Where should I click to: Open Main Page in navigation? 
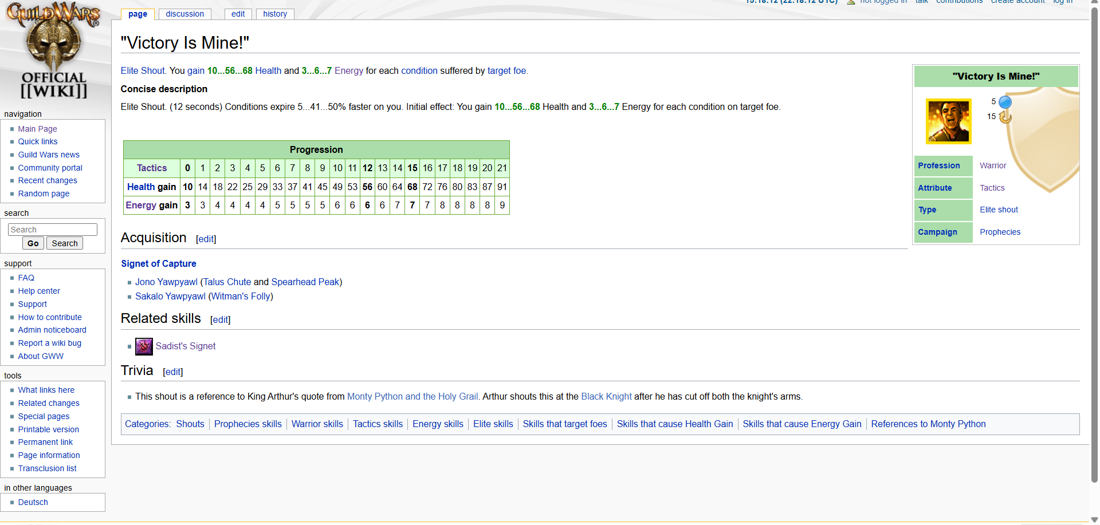(37, 129)
